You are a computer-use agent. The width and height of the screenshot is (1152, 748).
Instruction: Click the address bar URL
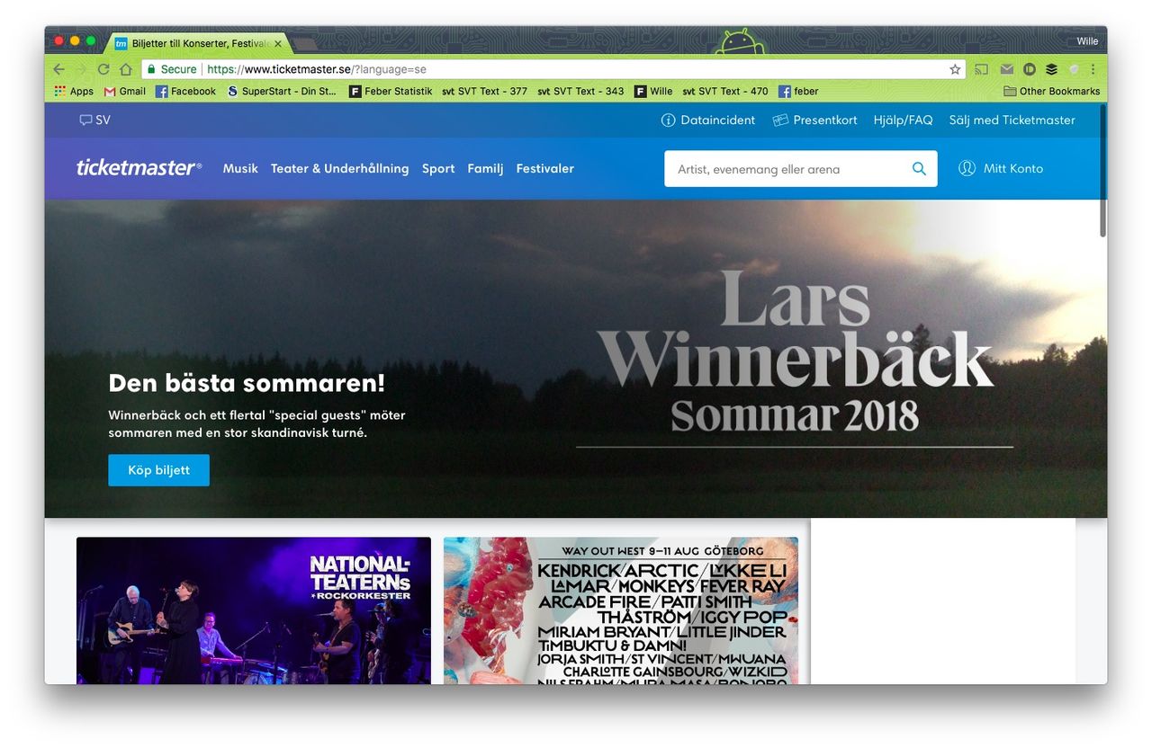317,69
